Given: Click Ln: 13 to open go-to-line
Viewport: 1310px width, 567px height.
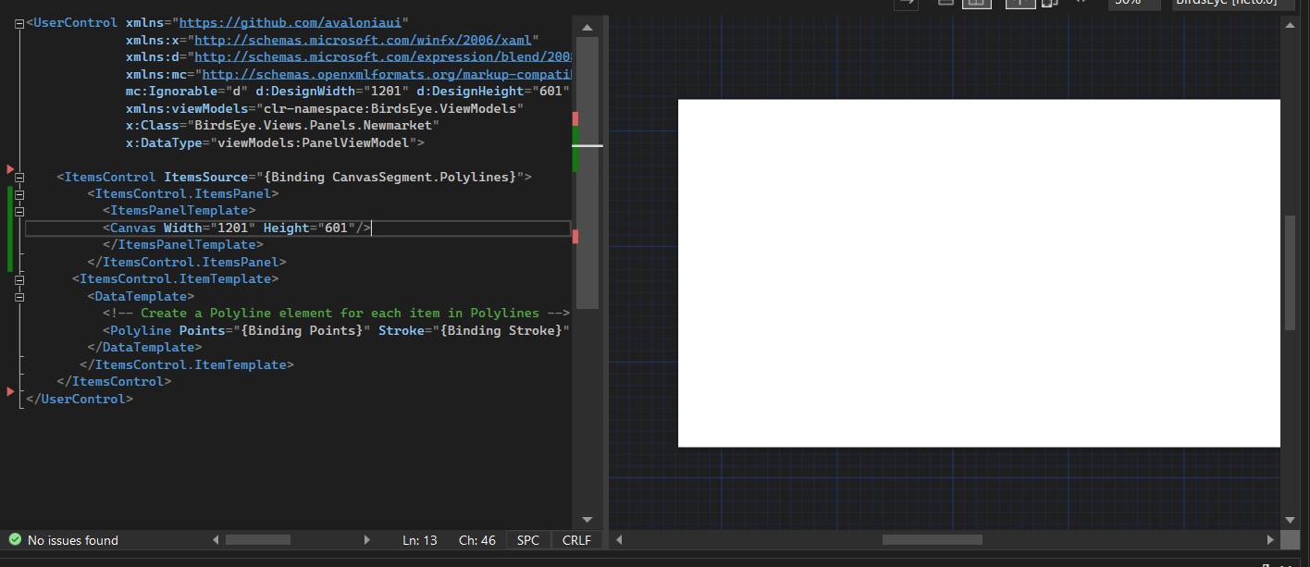Looking at the screenshot, I should point(420,539).
